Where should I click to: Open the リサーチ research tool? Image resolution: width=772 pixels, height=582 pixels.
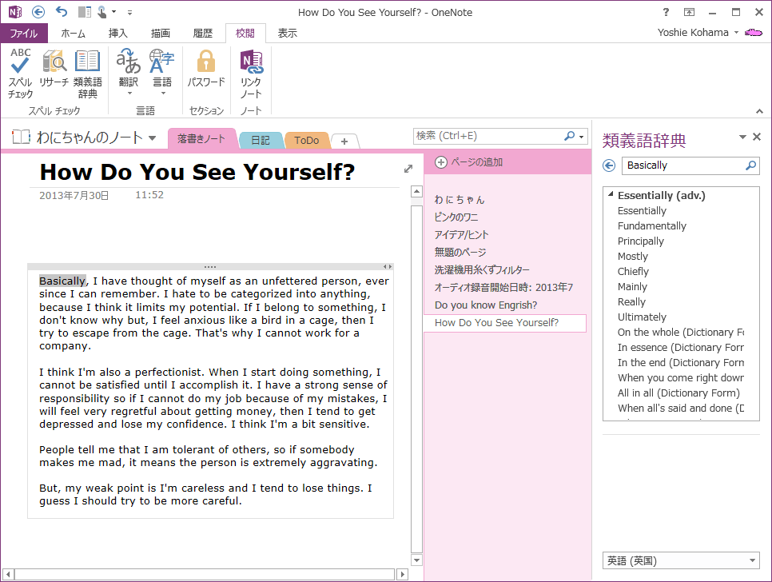54,69
